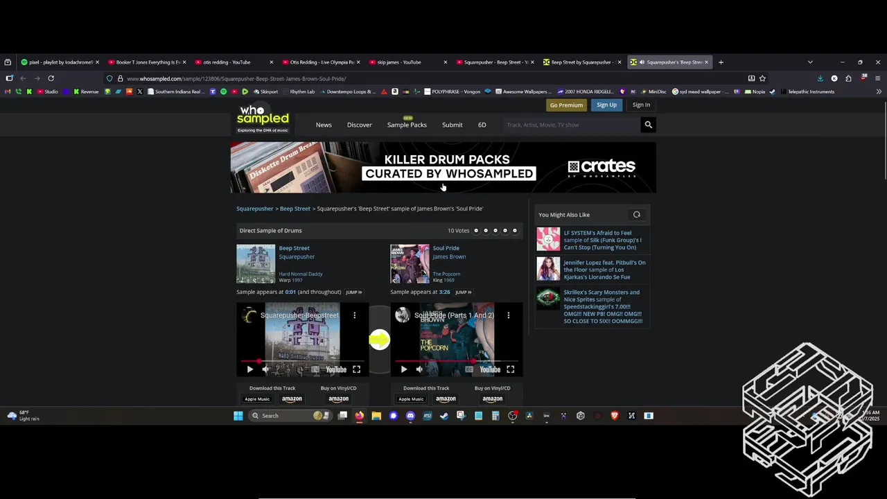Open YouTube logo on the Soul Pride player

pyautogui.click(x=490, y=369)
